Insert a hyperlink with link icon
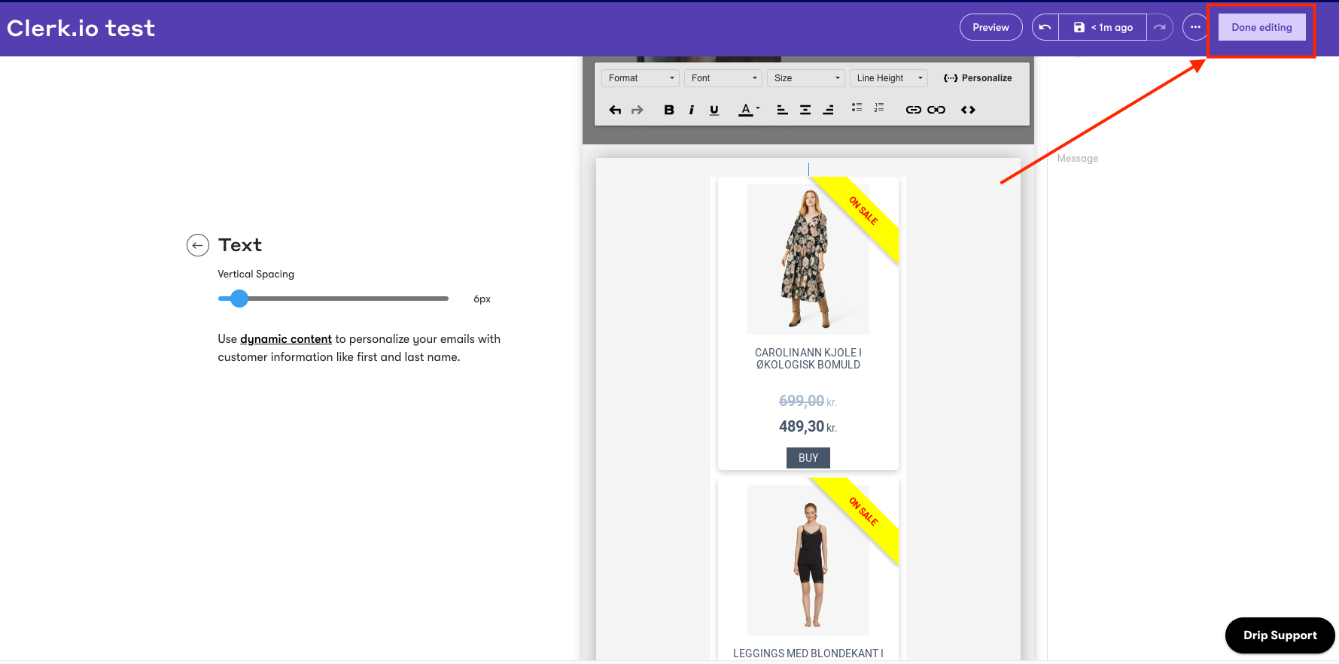The height and width of the screenshot is (664, 1339). click(913, 110)
